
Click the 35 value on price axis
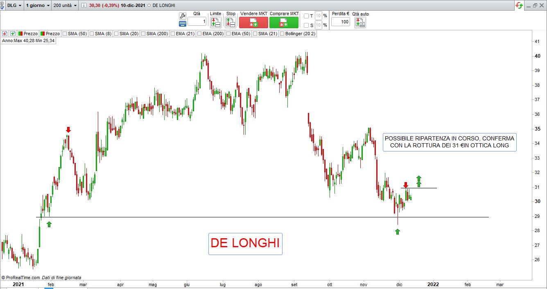538,129
